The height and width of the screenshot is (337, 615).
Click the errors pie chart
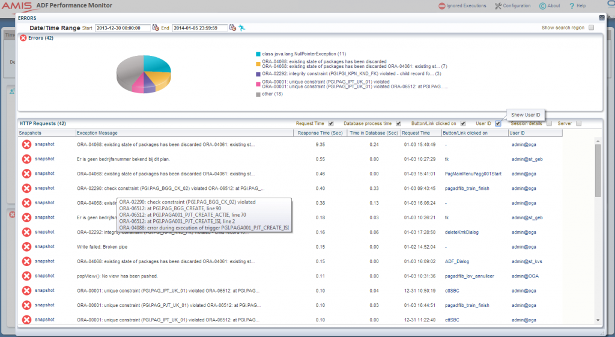144,74
